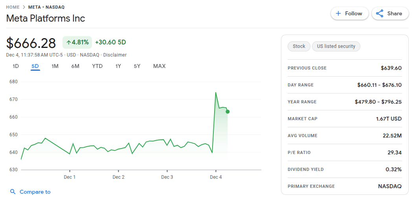Image resolution: width=413 pixels, height=198 pixels.
Task: Click the price spike peak on Dec 4
Action: [216, 93]
